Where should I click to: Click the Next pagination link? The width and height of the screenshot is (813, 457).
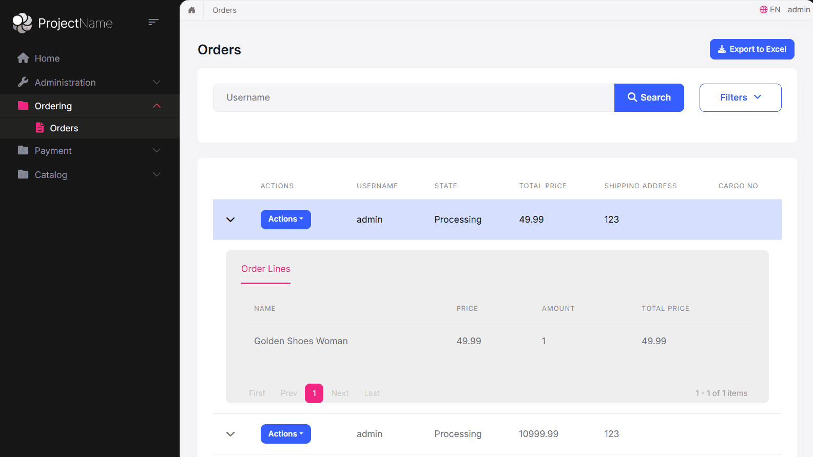pyautogui.click(x=340, y=393)
